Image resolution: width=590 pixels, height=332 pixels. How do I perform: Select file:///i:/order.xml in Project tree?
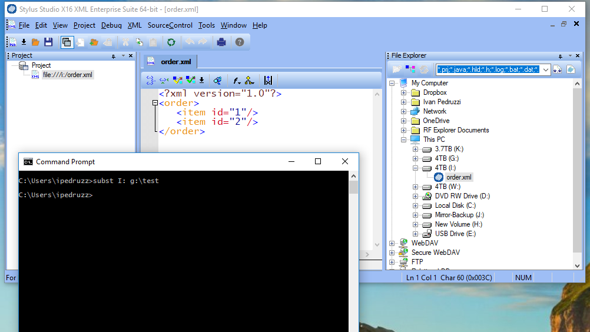[x=67, y=75]
